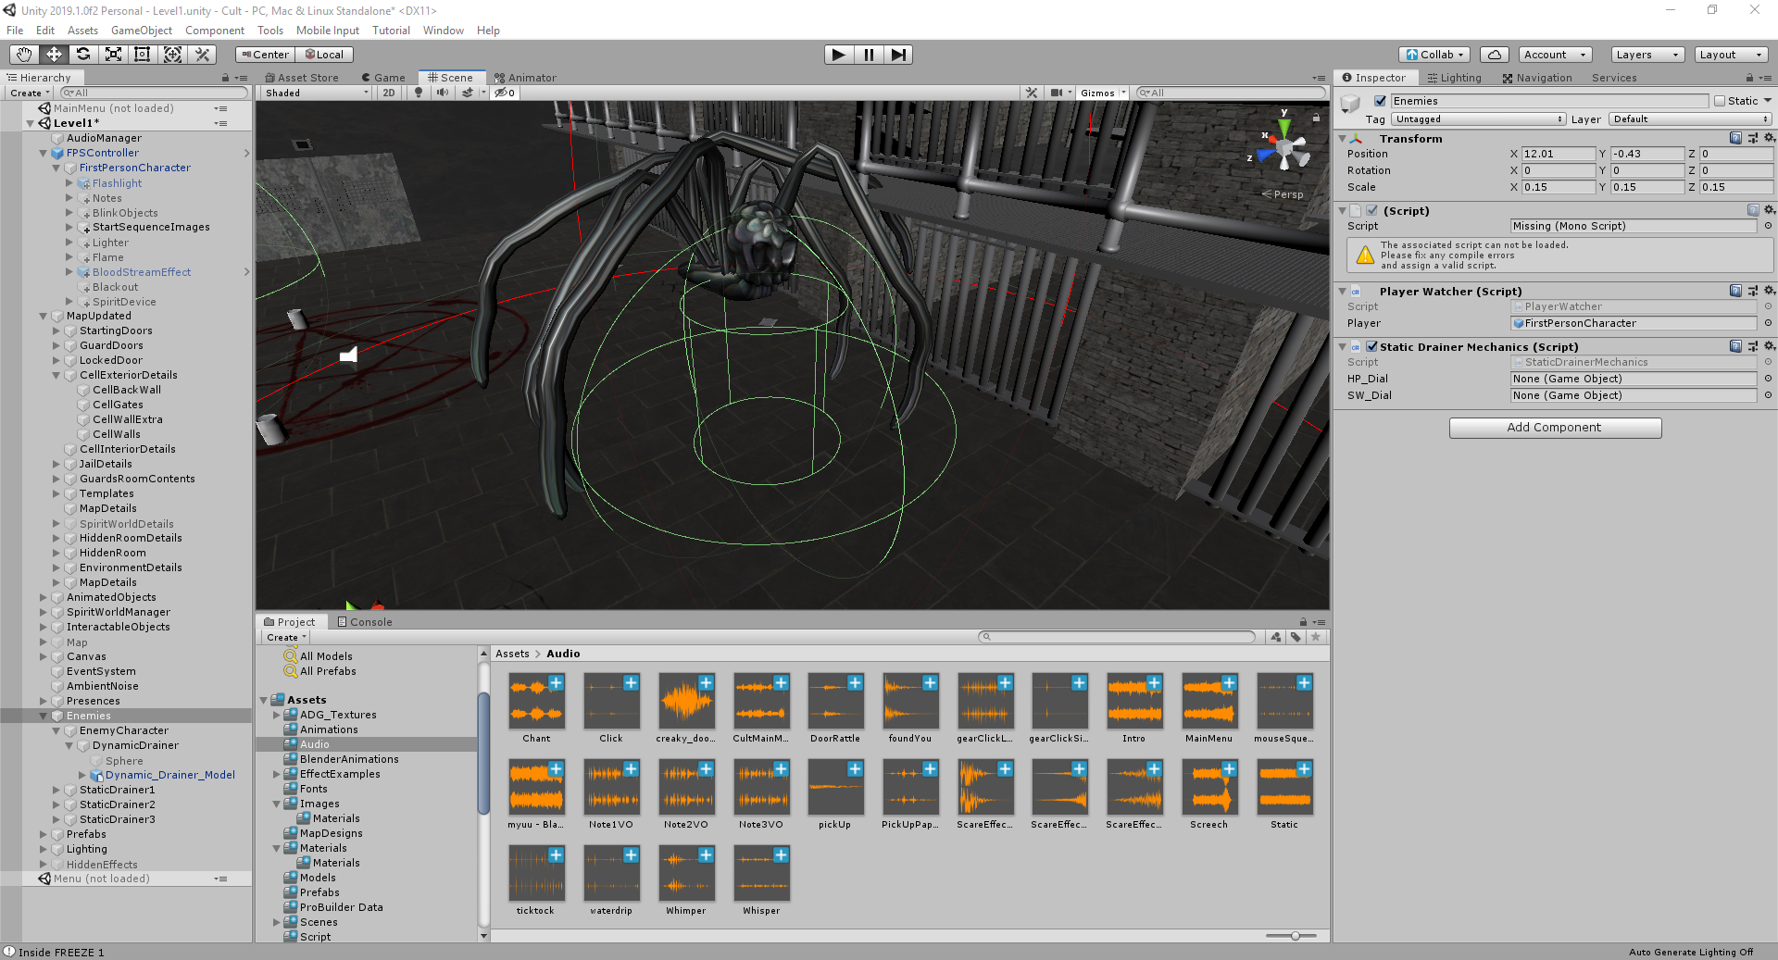Toggle 2D scene view mode
The height and width of the screenshot is (960, 1778).
(389, 93)
